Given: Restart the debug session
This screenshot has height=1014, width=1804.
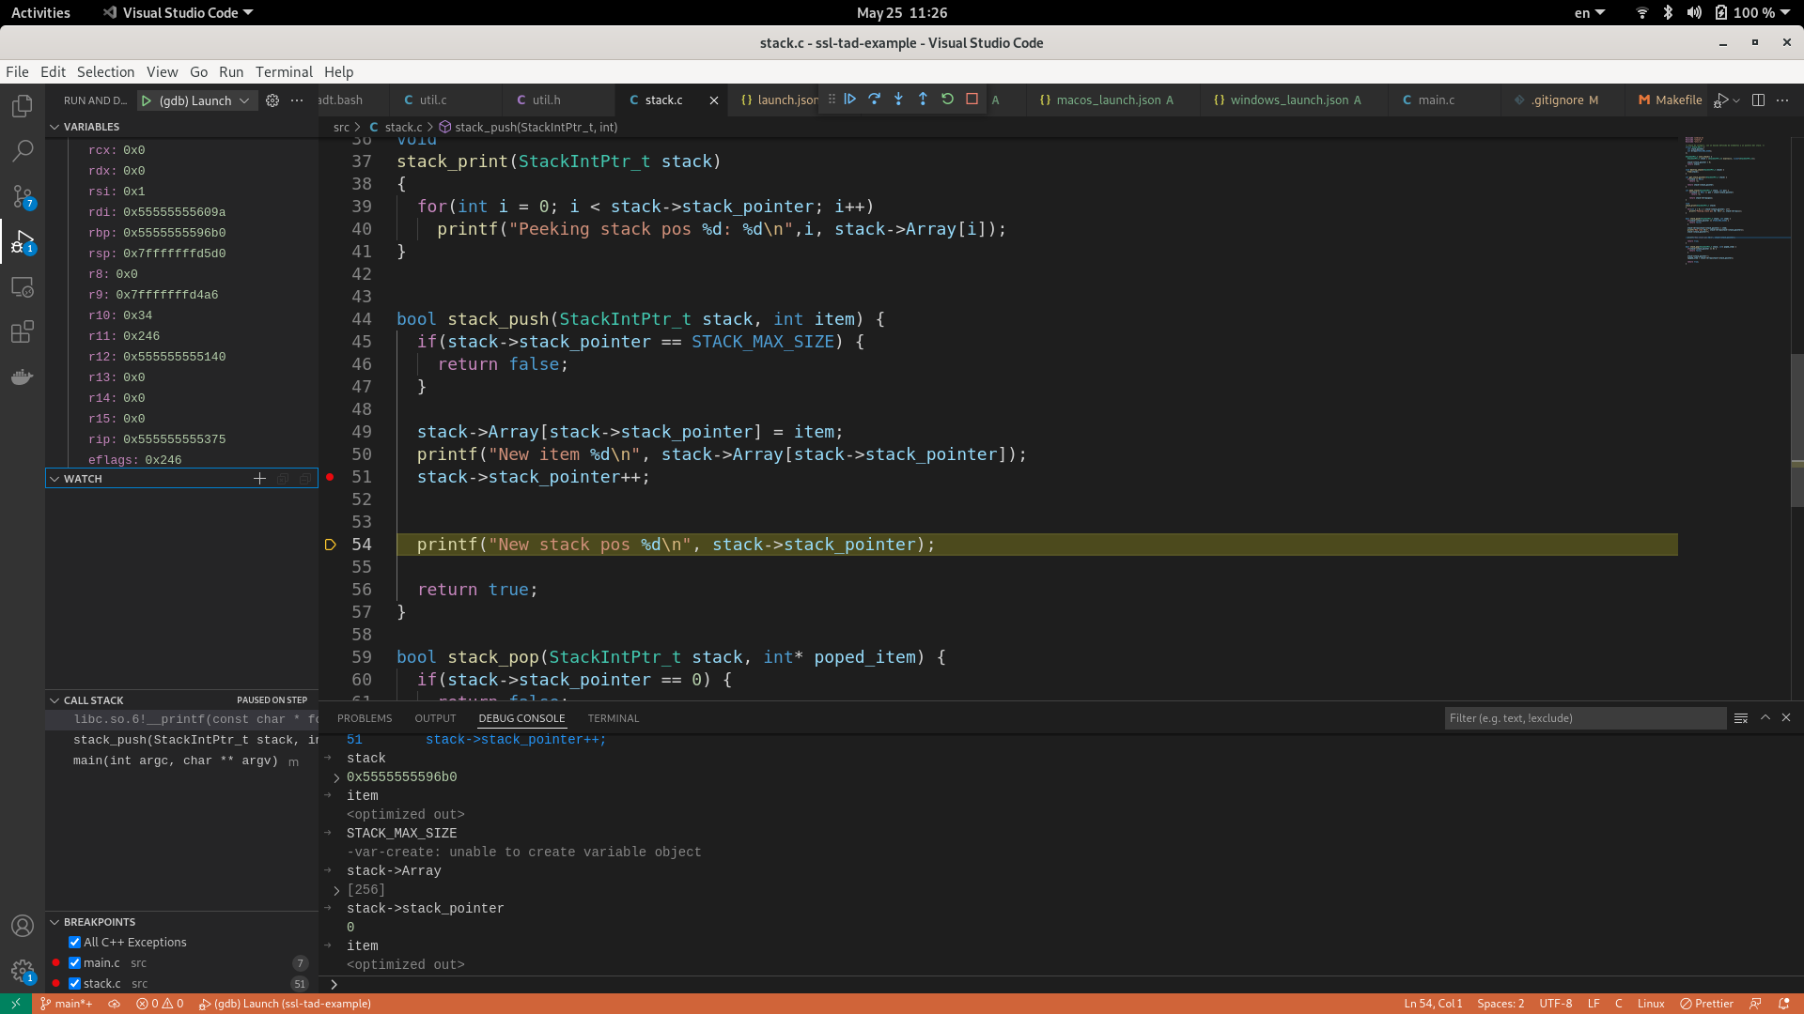Looking at the screenshot, I should (x=947, y=99).
